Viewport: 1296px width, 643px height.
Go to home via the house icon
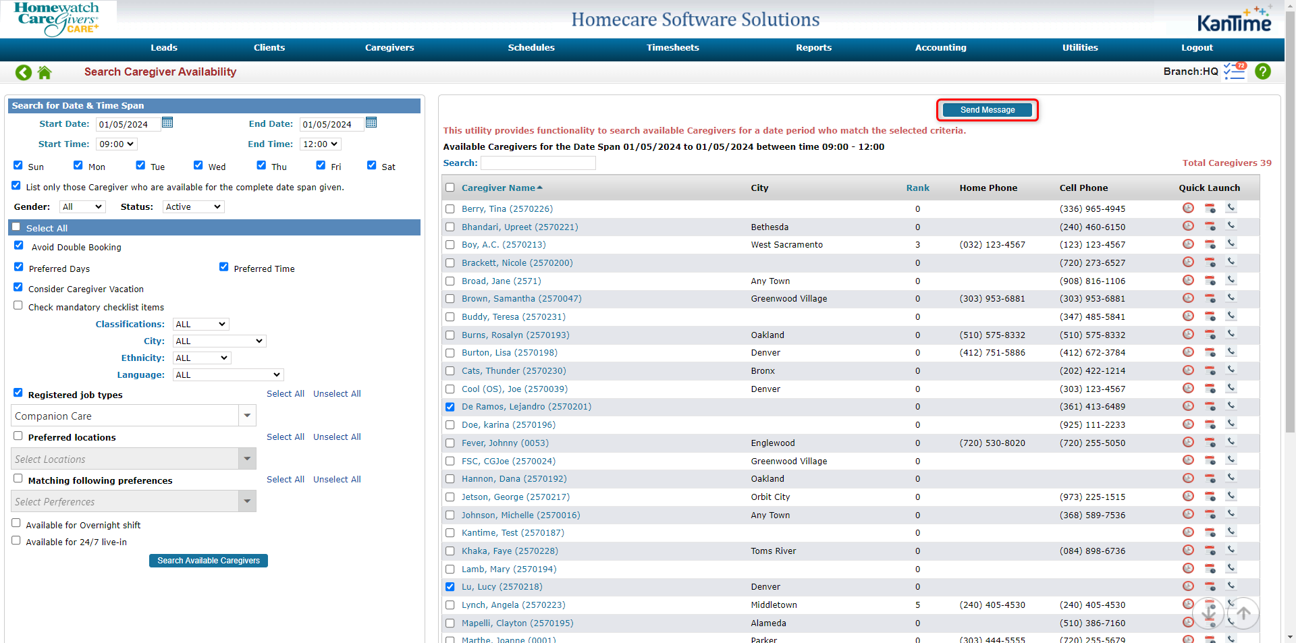pos(45,72)
